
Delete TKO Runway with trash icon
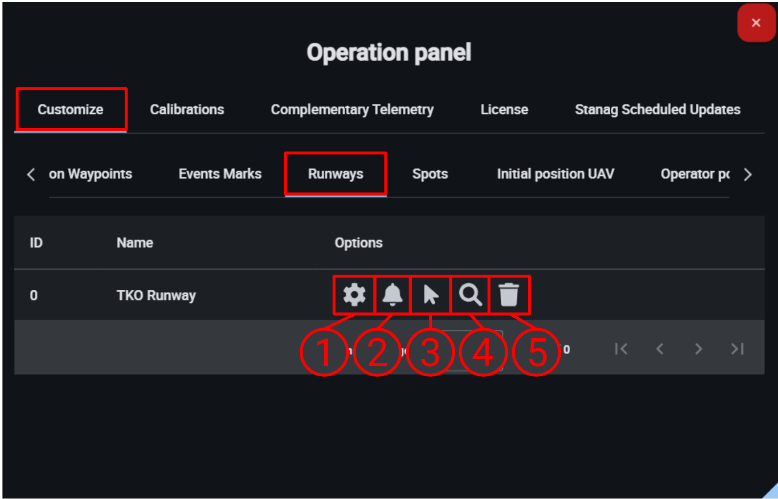509,295
